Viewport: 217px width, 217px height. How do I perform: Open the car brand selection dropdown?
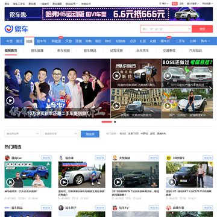click(23, 133)
